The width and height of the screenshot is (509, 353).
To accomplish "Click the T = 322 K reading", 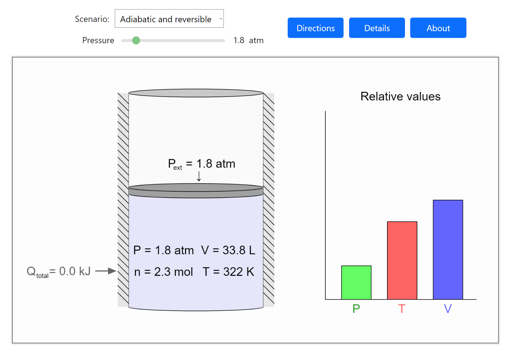I will click(x=228, y=272).
